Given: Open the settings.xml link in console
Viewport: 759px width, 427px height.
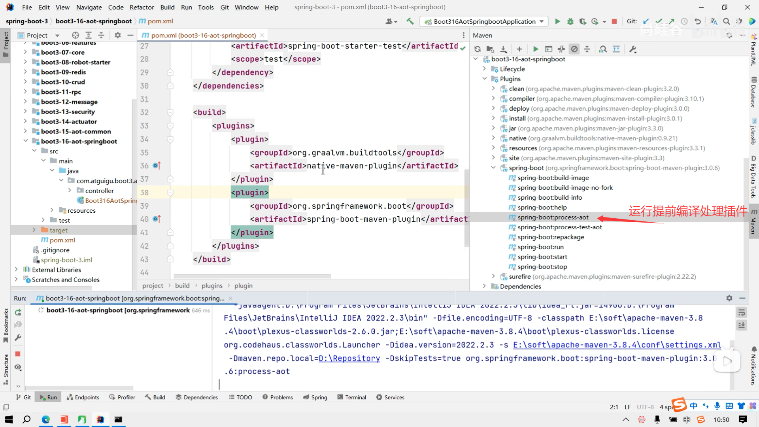Looking at the screenshot, I should coord(617,345).
